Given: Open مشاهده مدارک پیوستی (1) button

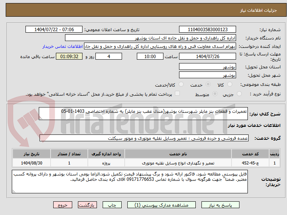Looking at the screenshot, I should pyautogui.click(x=162, y=205).
